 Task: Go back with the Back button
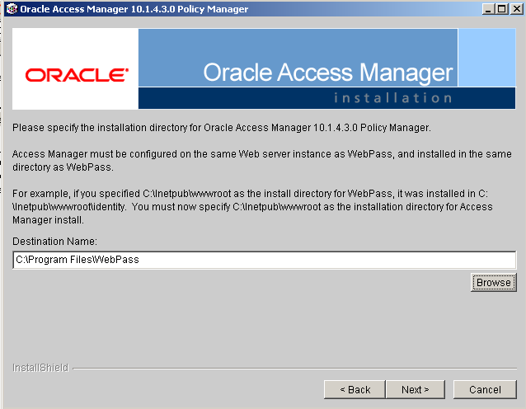[x=355, y=389]
